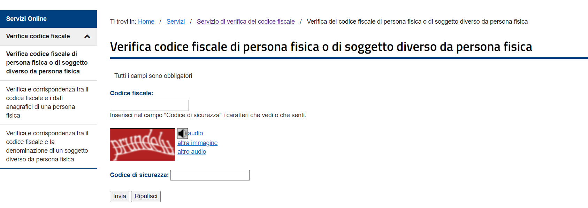Image resolution: width=588 pixels, height=208 pixels.
Task: Click the red CAPTCHA image
Action: tap(143, 145)
